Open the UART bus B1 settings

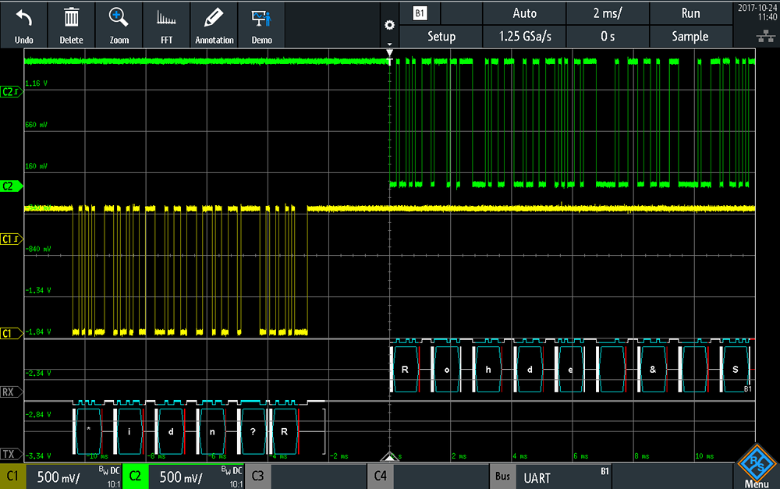pos(564,477)
